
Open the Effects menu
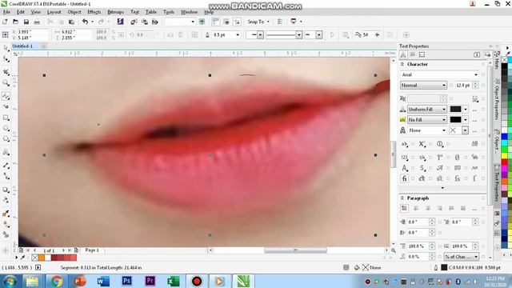(94, 12)
